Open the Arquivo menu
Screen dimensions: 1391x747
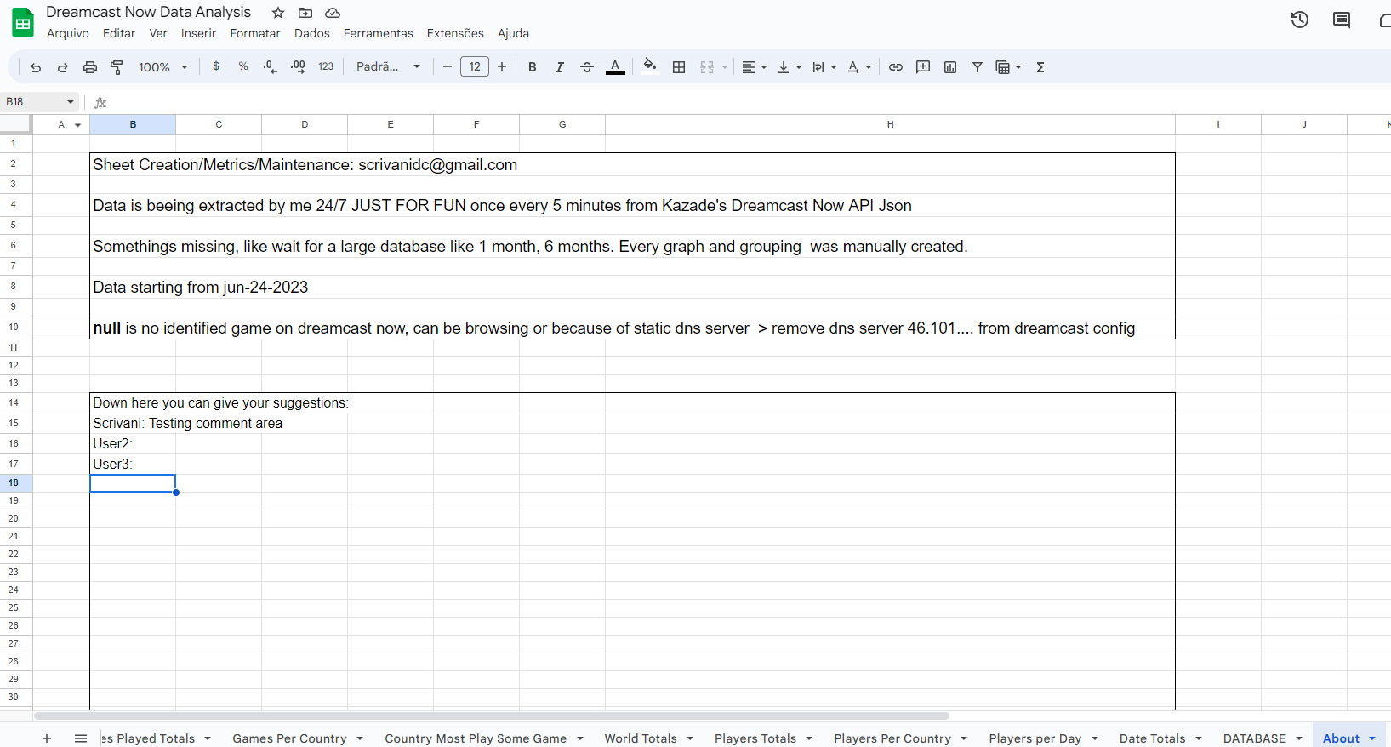68,33
